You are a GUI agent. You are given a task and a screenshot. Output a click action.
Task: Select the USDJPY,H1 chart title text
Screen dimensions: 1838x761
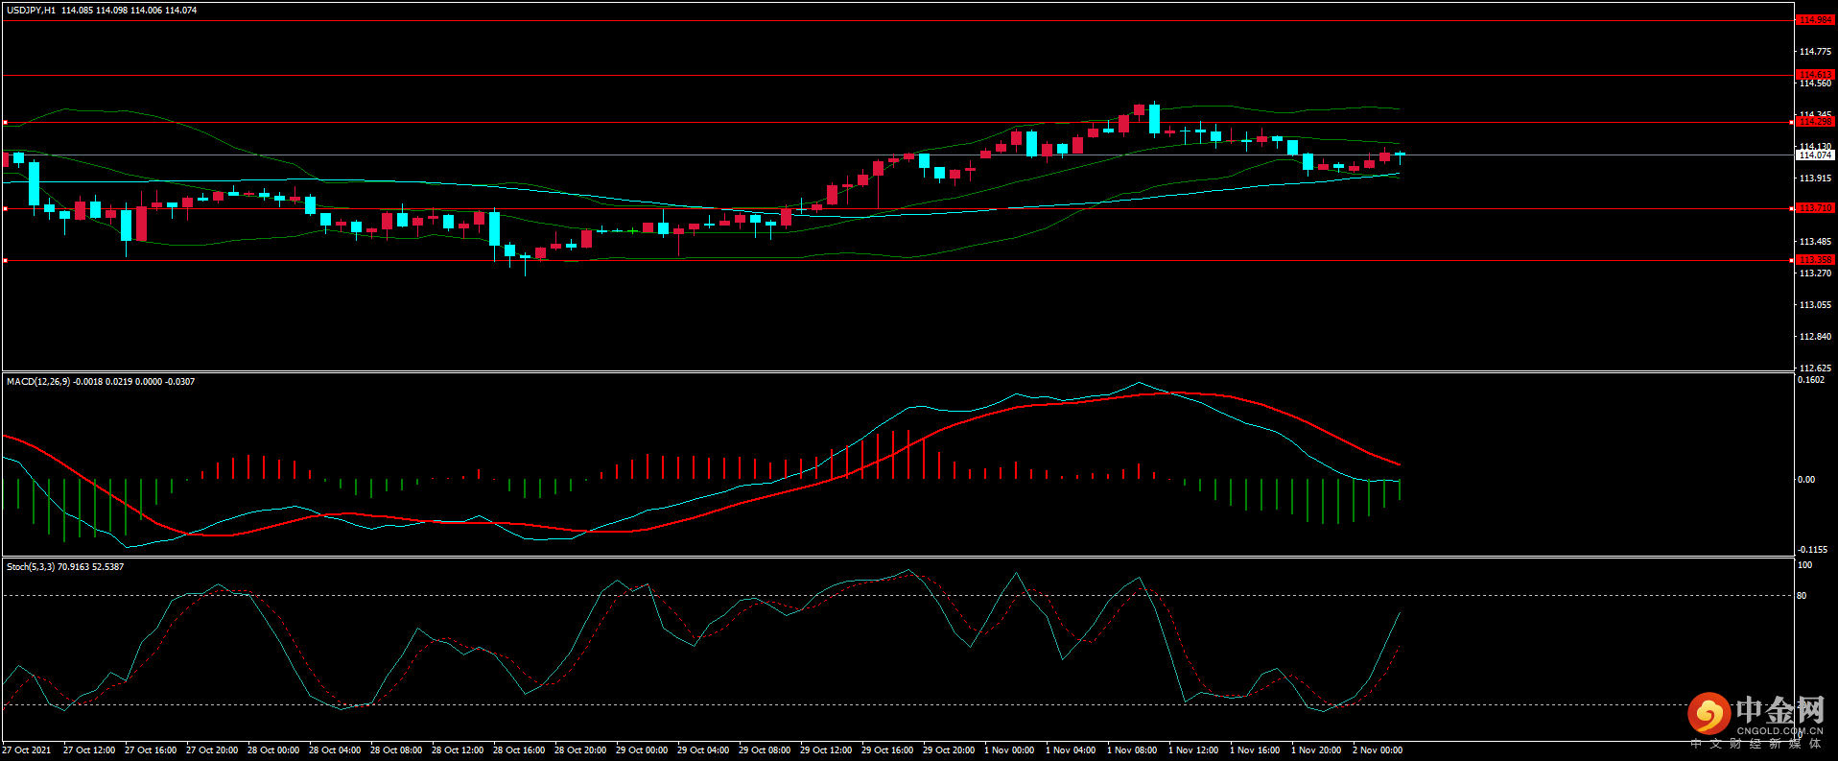tap(31, 11)
